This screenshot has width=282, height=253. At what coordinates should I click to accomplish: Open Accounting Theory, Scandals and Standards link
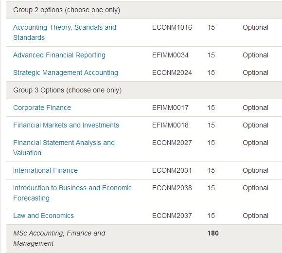65,33
